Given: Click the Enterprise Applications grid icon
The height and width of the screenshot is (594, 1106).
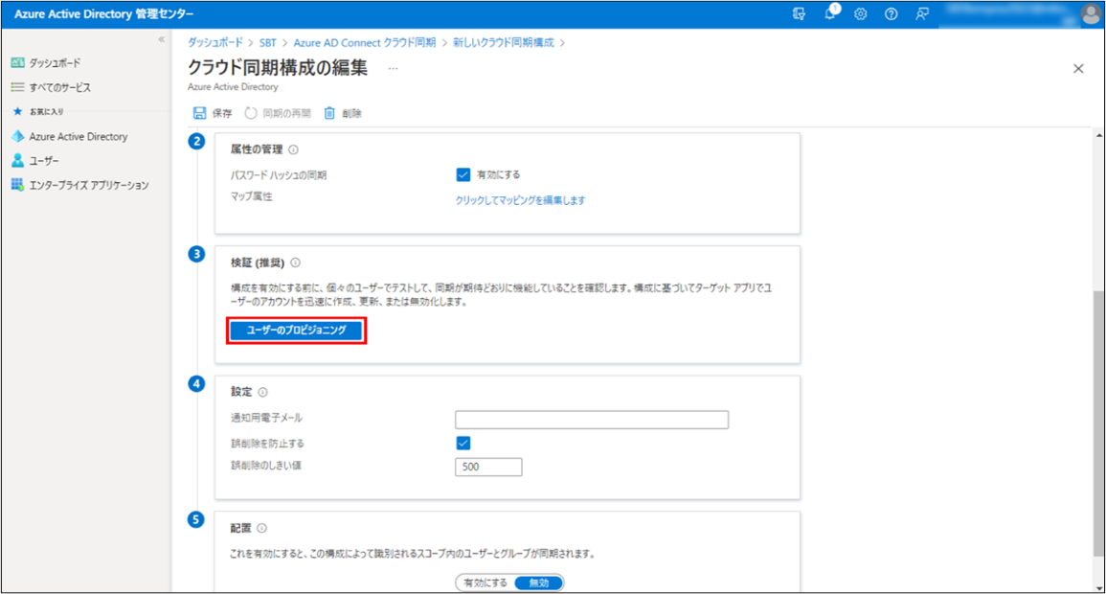Looking at the screenshot, I should tap(17, 185).
